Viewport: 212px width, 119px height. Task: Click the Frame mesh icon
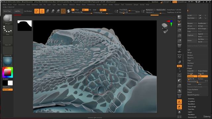coord(180,75)
